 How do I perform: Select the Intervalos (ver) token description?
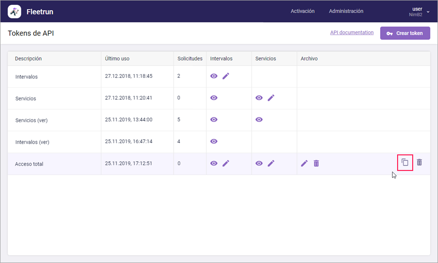32,142
